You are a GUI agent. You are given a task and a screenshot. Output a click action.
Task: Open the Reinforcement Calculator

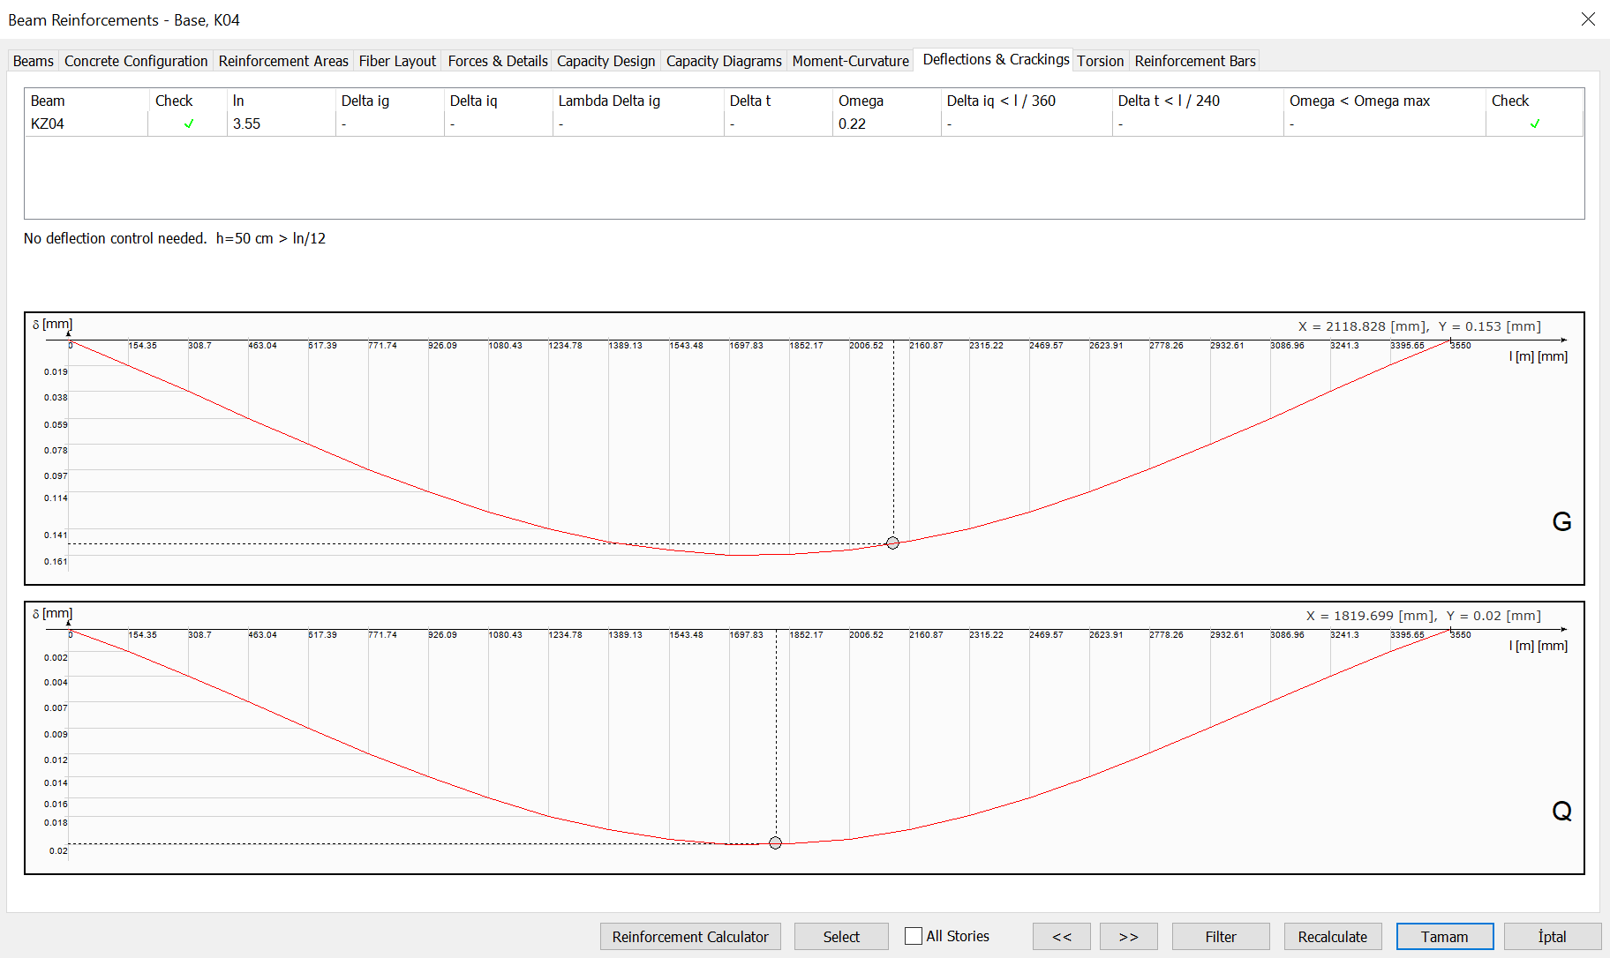pos(690,936)
